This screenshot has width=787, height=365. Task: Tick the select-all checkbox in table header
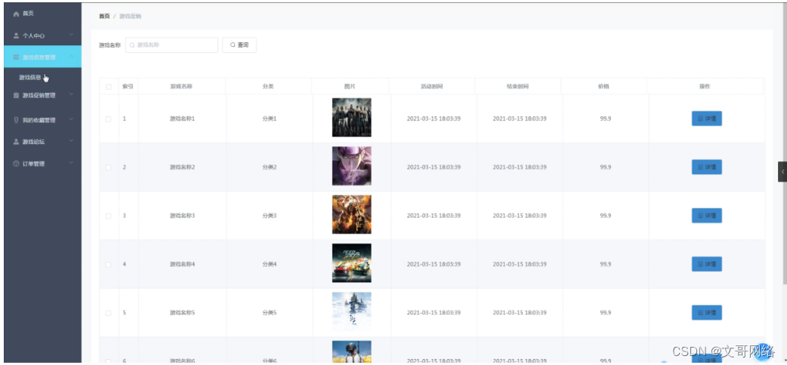click(x=109, y=87)
